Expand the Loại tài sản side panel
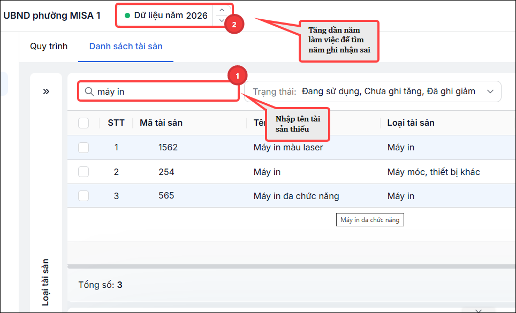 click(46, 91)
